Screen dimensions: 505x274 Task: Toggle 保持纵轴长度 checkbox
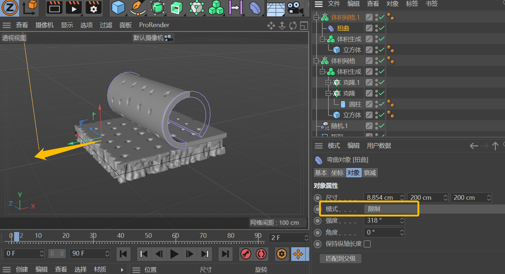coord(367,244)
